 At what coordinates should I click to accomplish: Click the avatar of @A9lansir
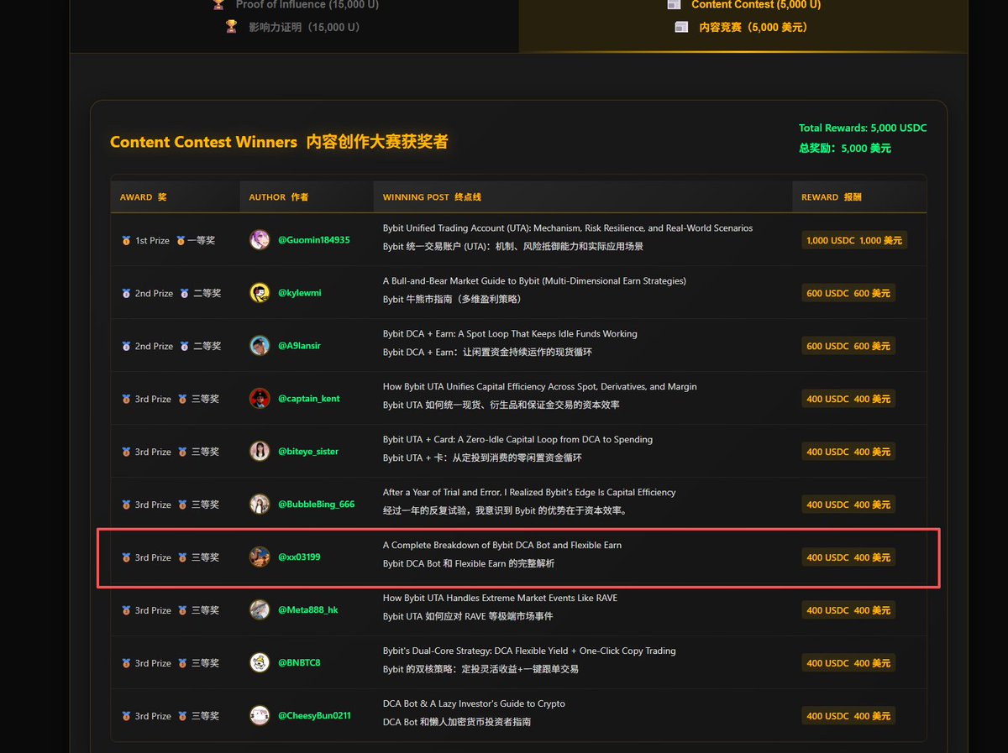[x=260, y=346]
